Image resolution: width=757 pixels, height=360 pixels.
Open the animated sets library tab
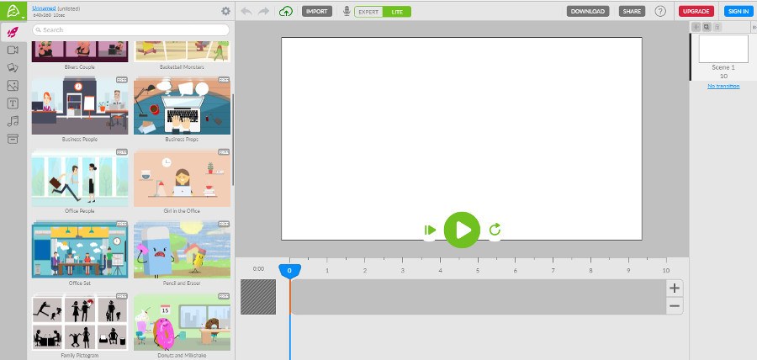[13, 32]
